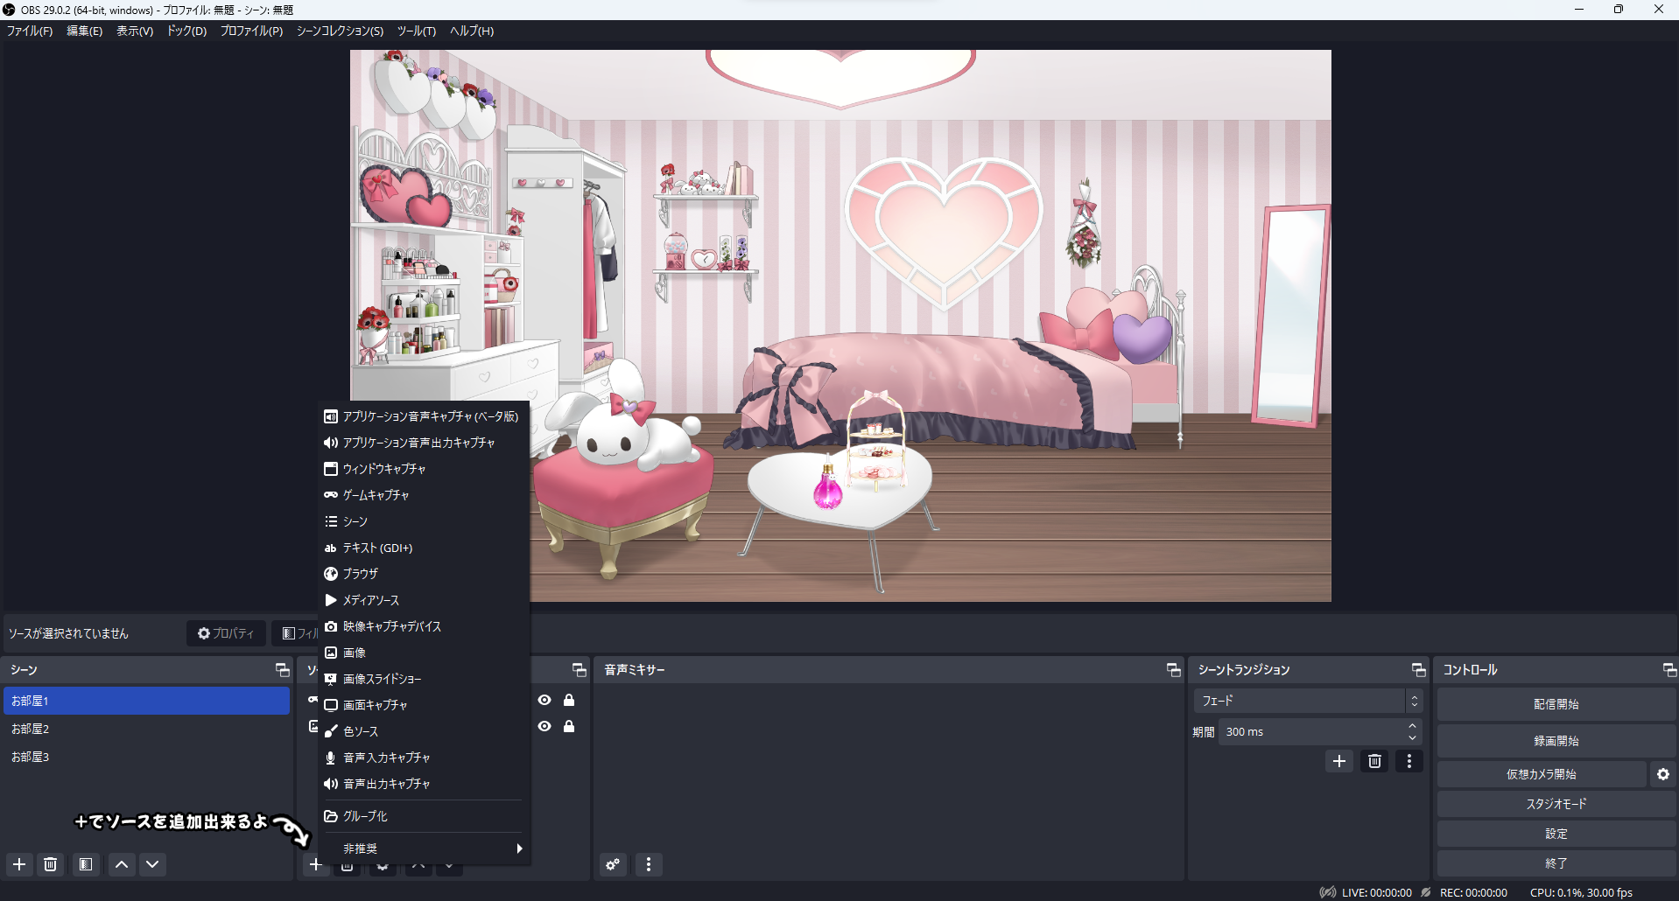Open the ツール(T) menu
This screenshot has width=1679, height=901.
[x=416, y=31]
